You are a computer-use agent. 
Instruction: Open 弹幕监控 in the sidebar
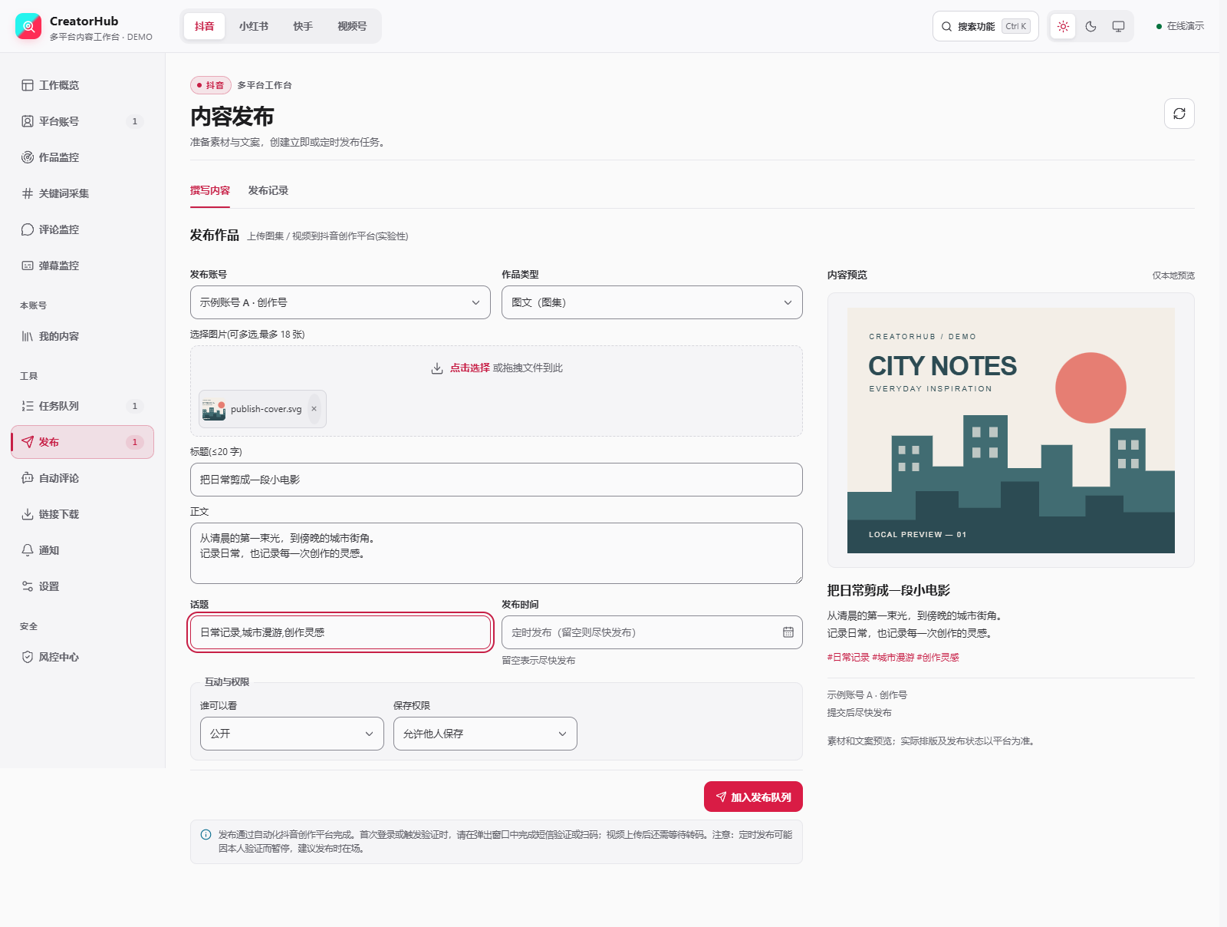(82, 266)
